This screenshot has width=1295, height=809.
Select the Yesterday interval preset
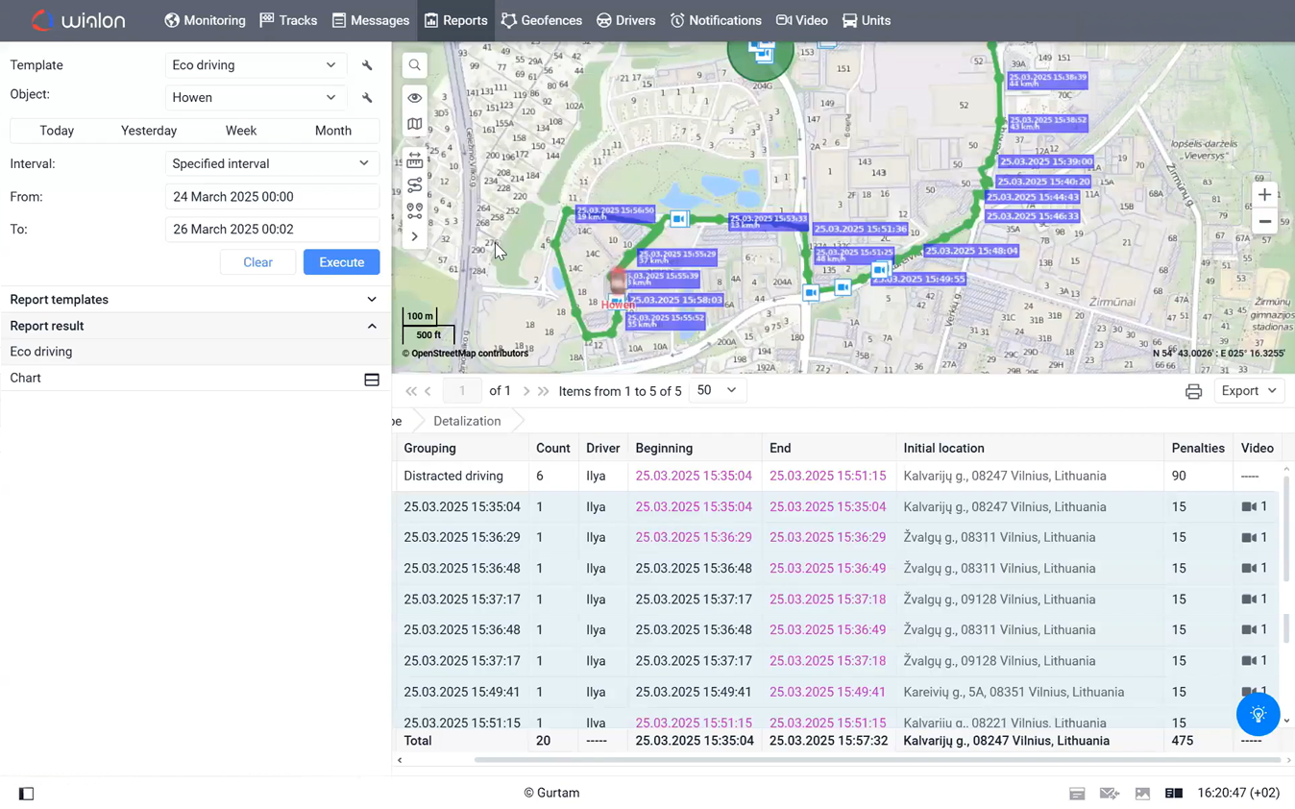pos(149,131)
